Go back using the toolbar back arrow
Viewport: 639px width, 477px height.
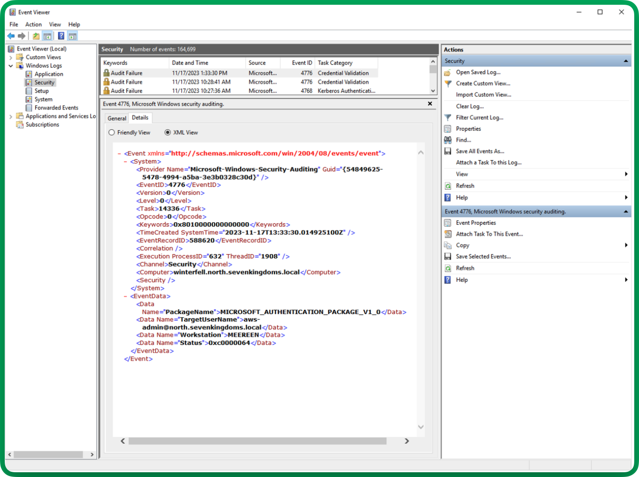11,36
